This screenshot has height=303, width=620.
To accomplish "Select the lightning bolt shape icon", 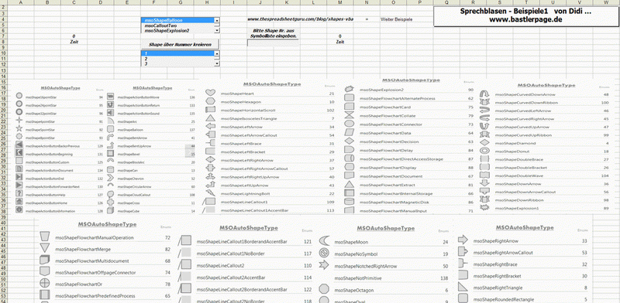I will [x=210, y=192].
